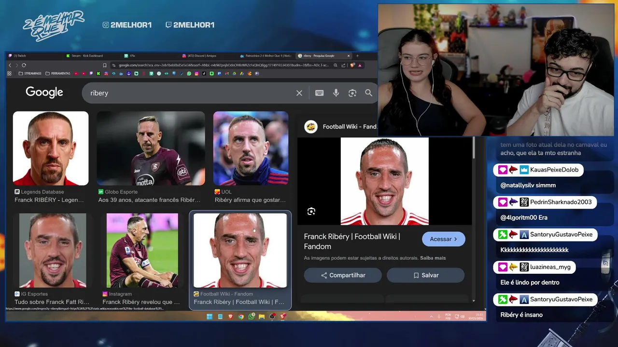This screenshot has height=347, width=618.
Task: Switch to the Discord Amigos tab
Action: coord(208,56)
